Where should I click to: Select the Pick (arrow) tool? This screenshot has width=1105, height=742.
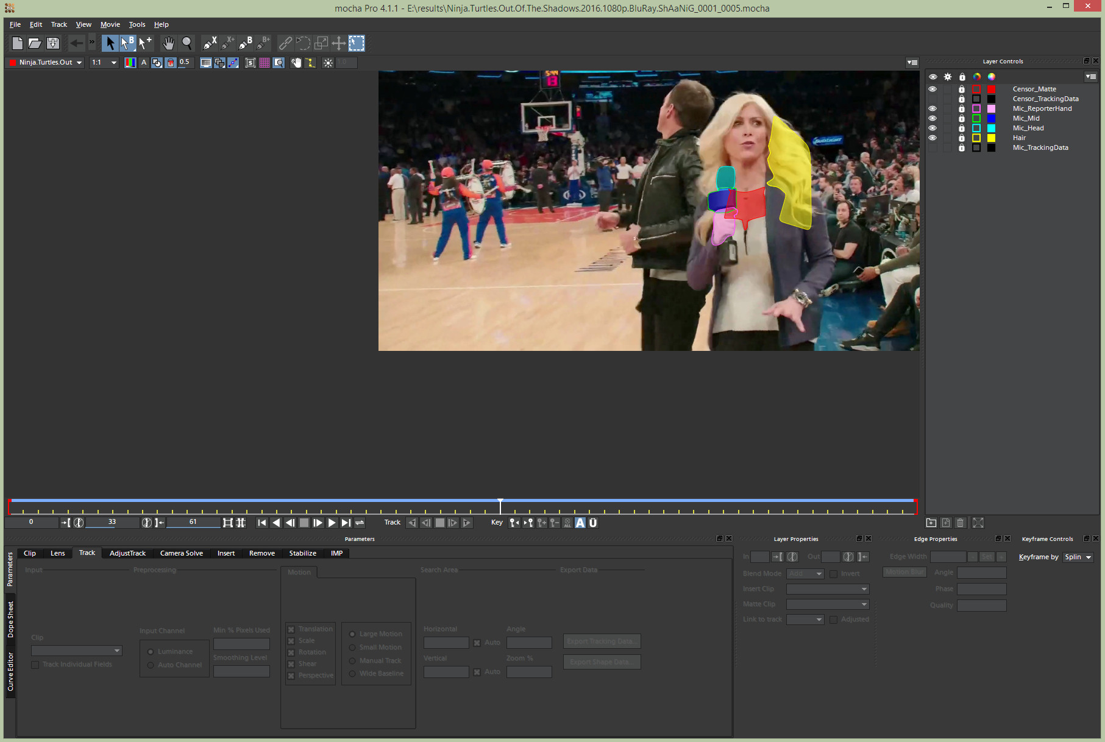pos(110,43)
